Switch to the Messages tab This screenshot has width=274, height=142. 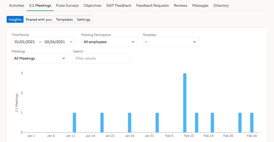[x=200, y=5]
